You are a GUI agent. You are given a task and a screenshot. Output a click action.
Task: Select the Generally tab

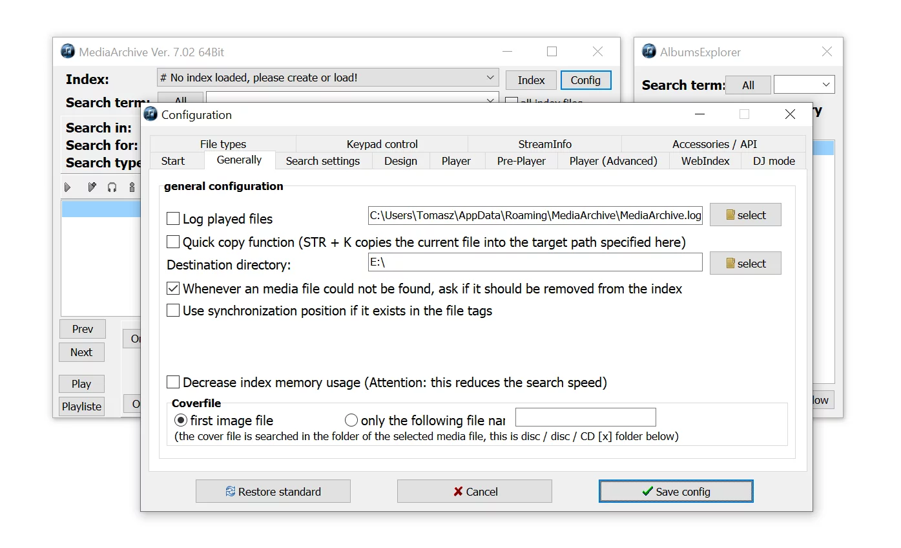coord(239,160)
